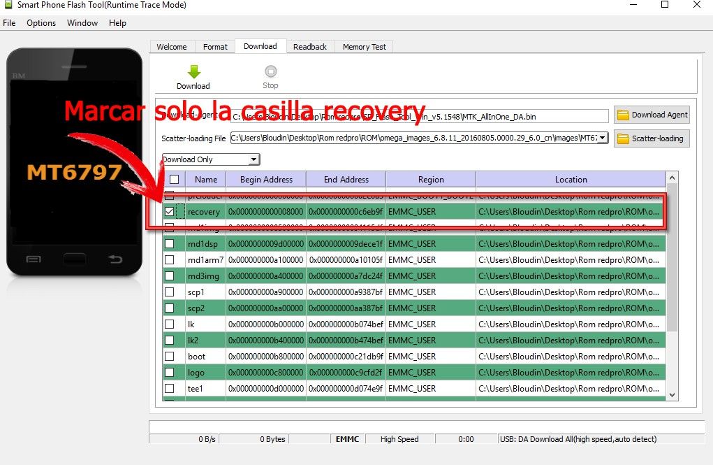Click the partition list scroll up arrow

pos(672,178)
